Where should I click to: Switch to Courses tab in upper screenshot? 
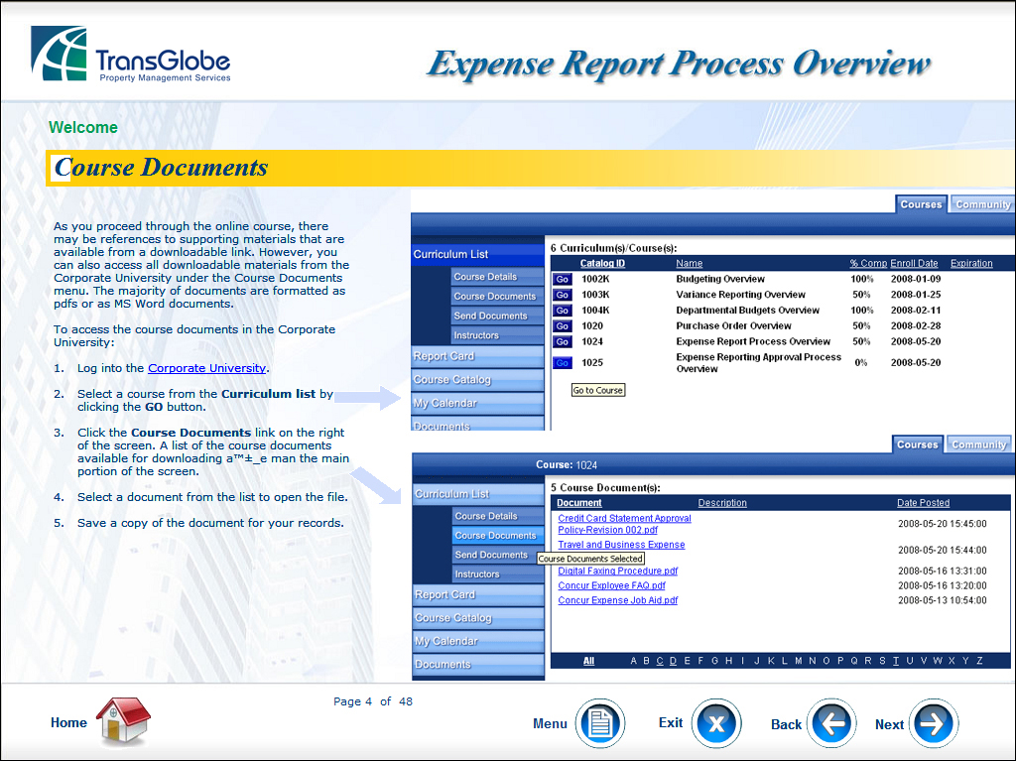921,204
